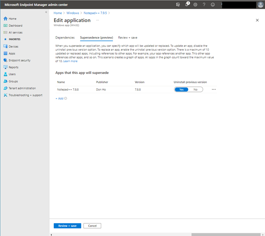Click the scrollbar left arrow
Viewport: 265px width, 236px height.
click(x=51, y=235)
